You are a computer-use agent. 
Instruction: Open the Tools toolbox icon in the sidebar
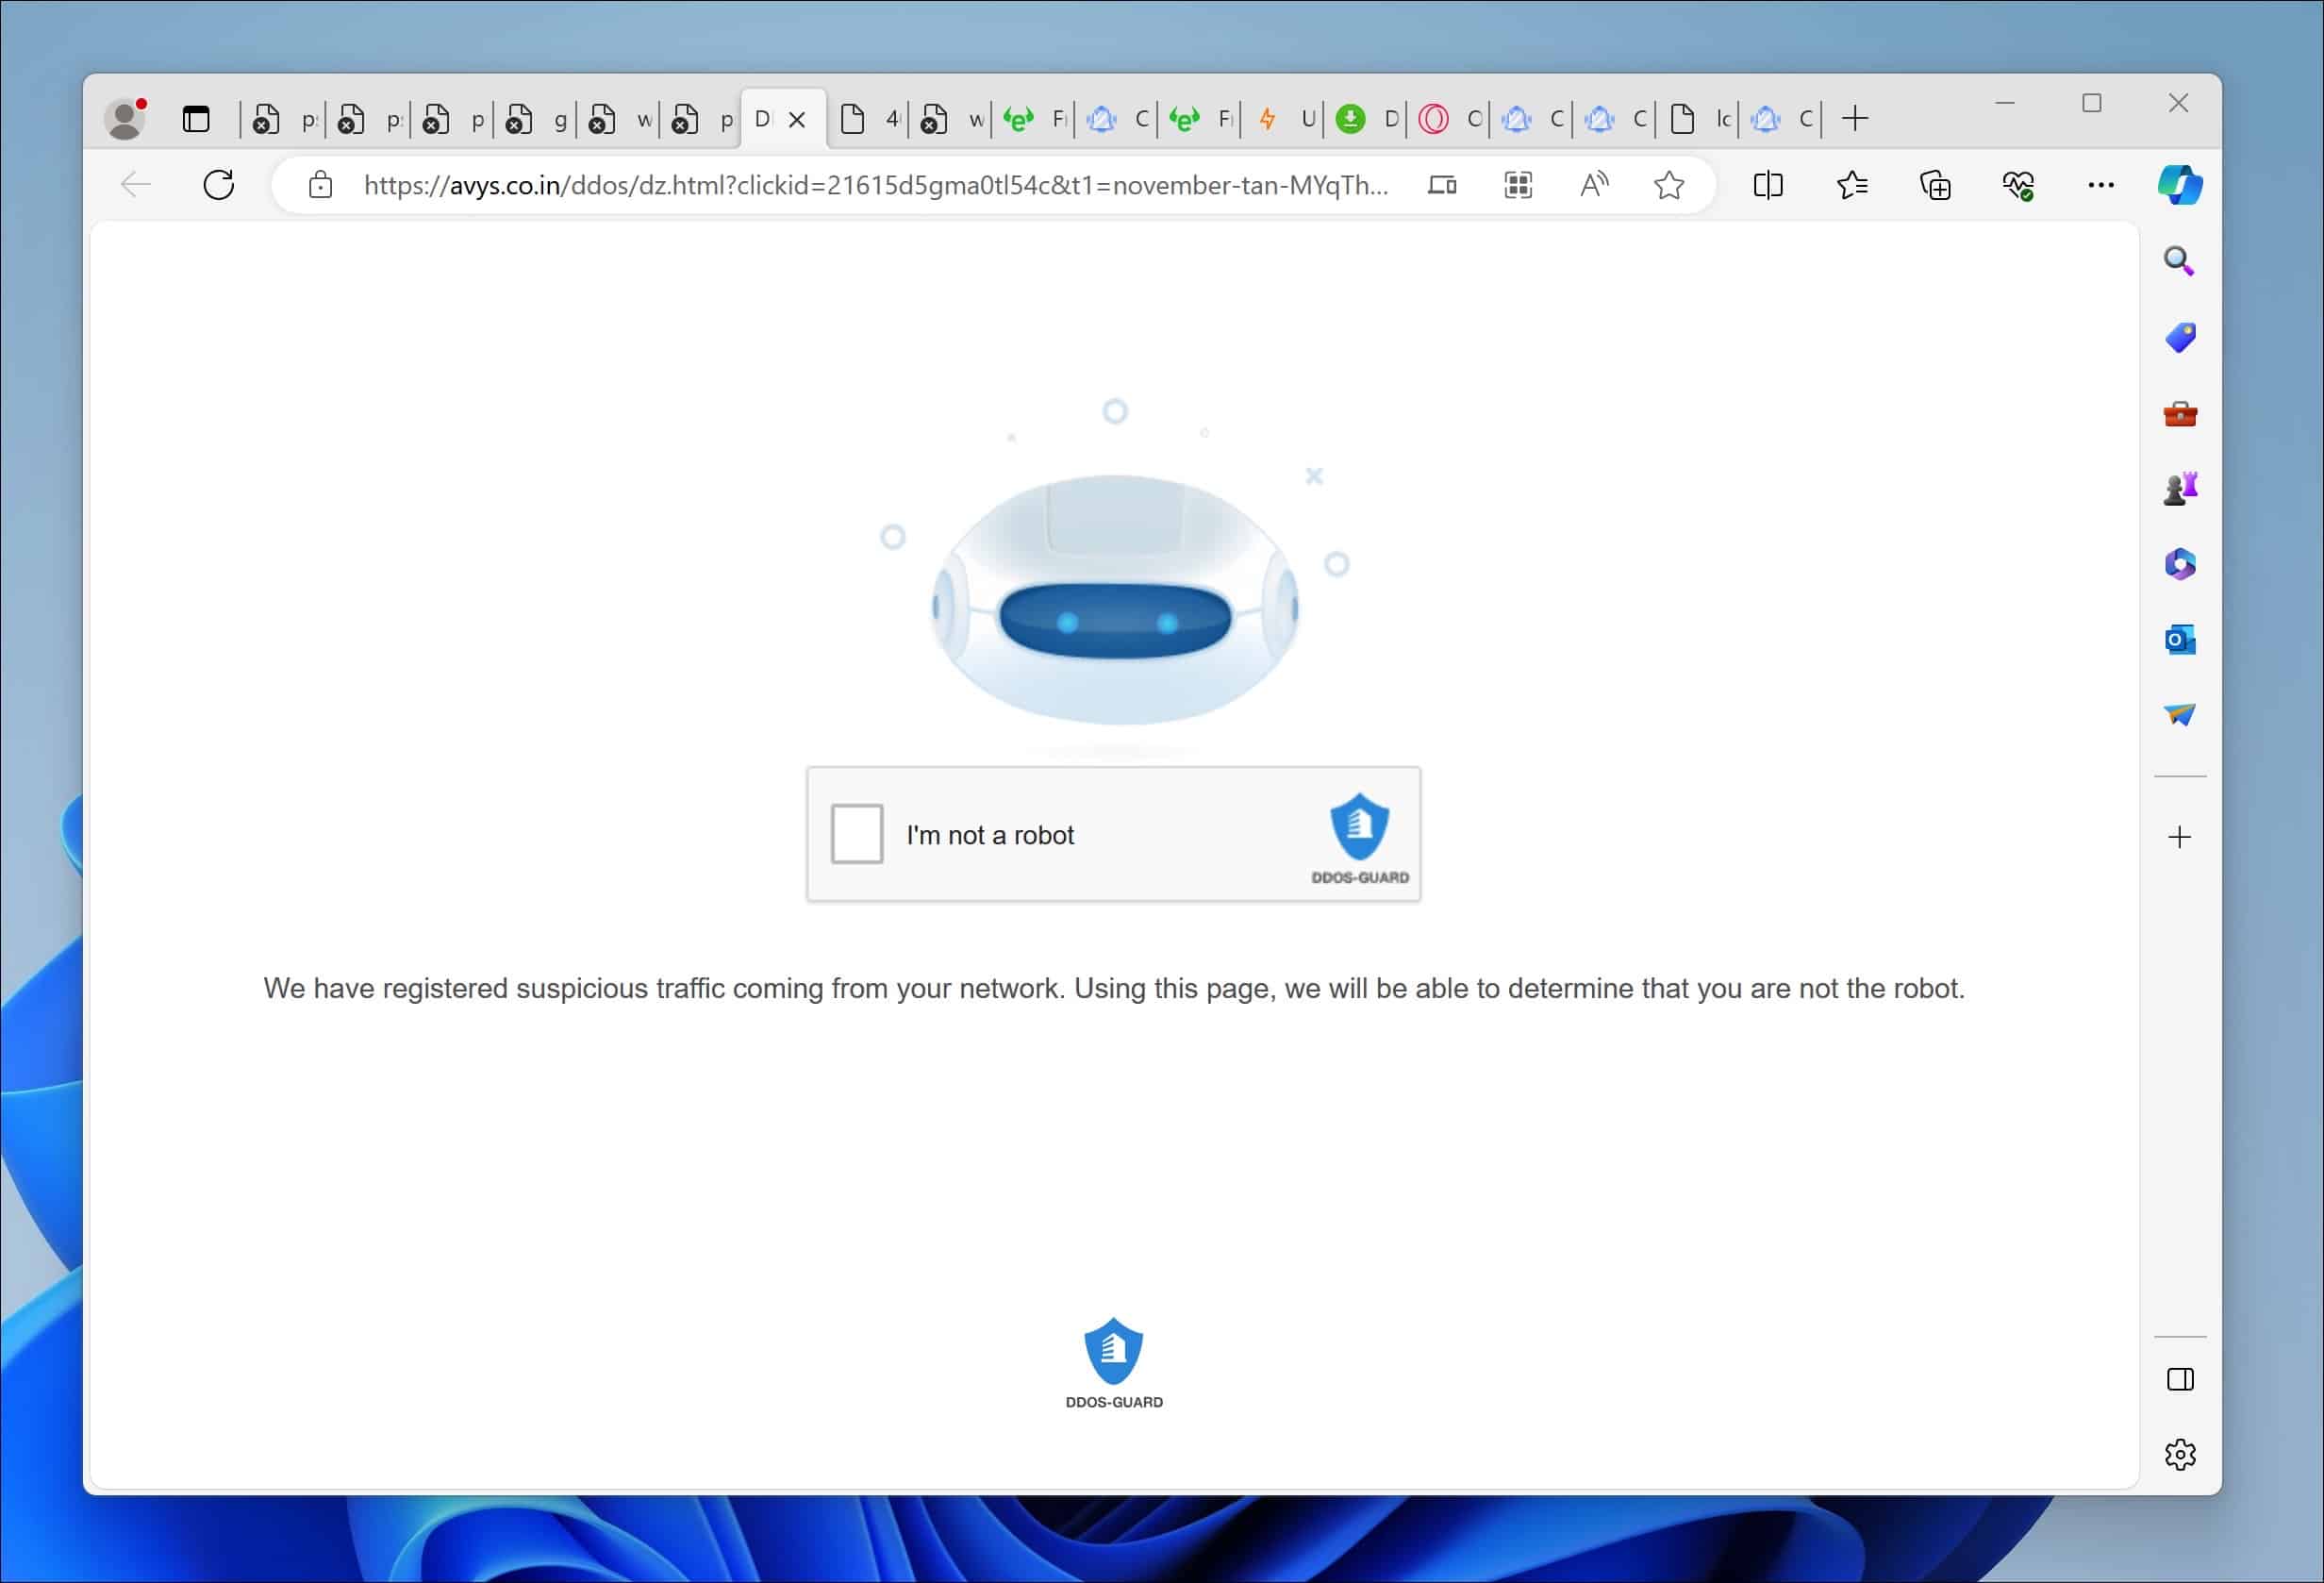click(x=2180, y=413)
